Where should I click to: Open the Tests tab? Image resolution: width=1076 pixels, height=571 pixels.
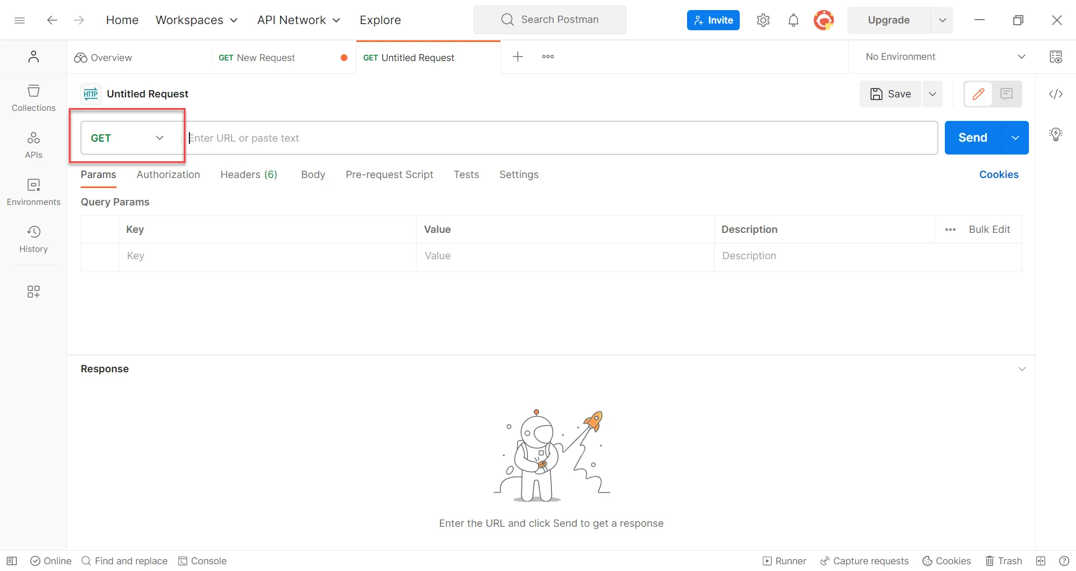(x=466, y=175)
